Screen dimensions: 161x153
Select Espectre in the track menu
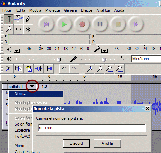coord(22,130)
